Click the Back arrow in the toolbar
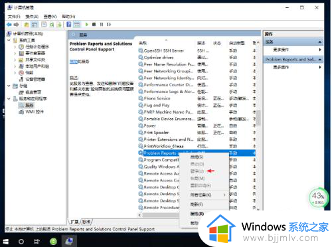 tap(9, 25)
